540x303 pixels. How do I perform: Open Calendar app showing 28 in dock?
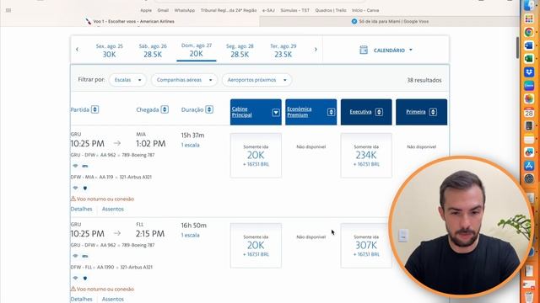pyautogui.click(x=529, y=112)
